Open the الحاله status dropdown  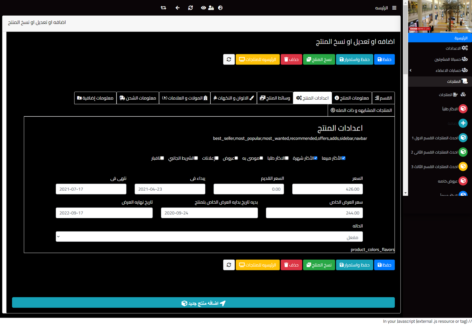[209, 237]
